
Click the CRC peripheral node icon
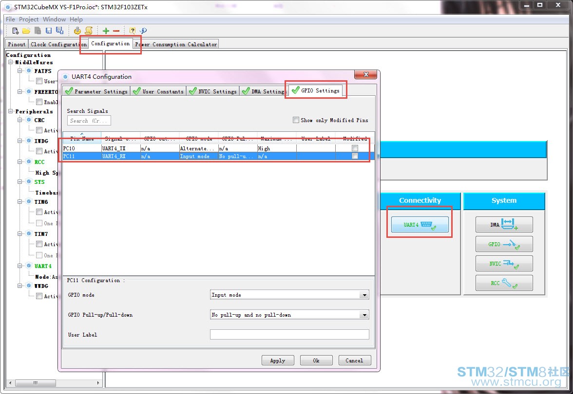pos(29,120)
